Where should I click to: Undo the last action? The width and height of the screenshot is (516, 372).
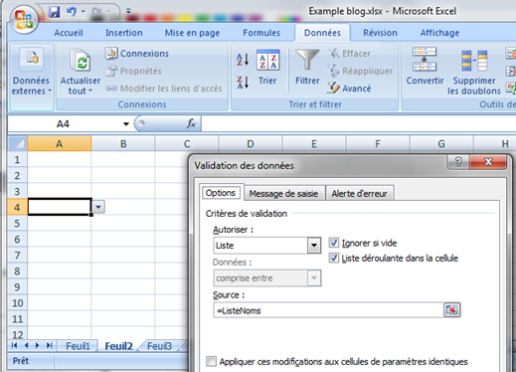click(x=71, y=12)
